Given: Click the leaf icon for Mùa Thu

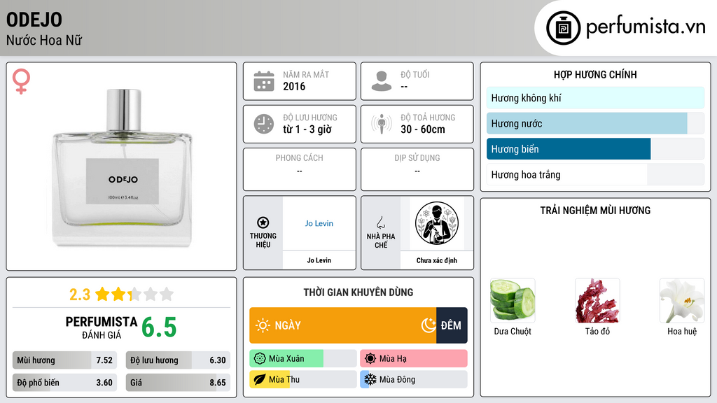Looking at the screenshot, I should [260, 379].
